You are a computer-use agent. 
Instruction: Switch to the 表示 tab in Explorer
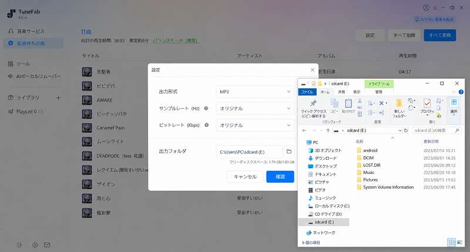(x=357, y=92)
